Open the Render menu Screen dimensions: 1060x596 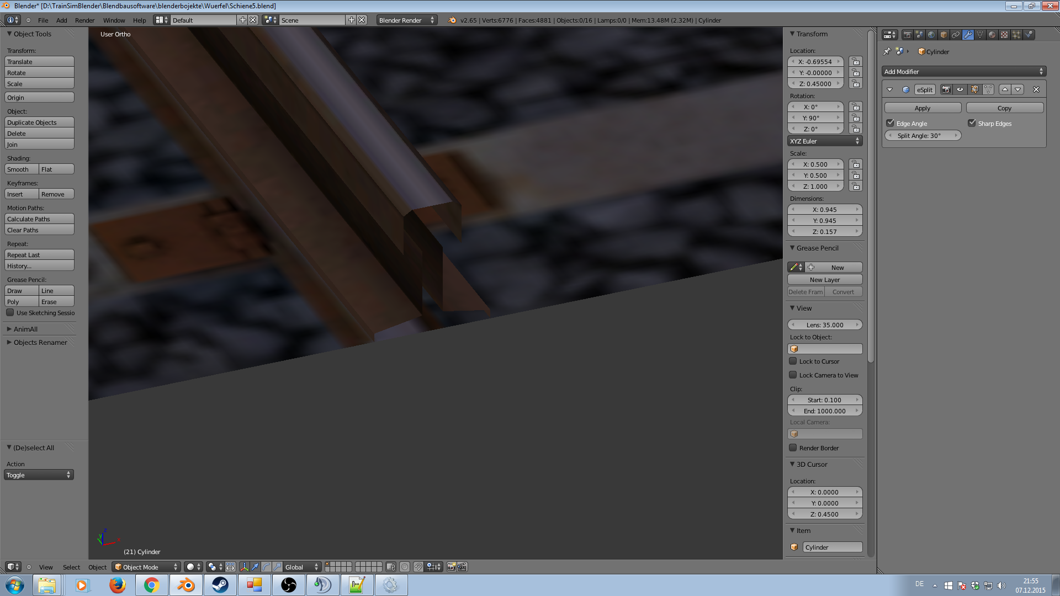84,20
